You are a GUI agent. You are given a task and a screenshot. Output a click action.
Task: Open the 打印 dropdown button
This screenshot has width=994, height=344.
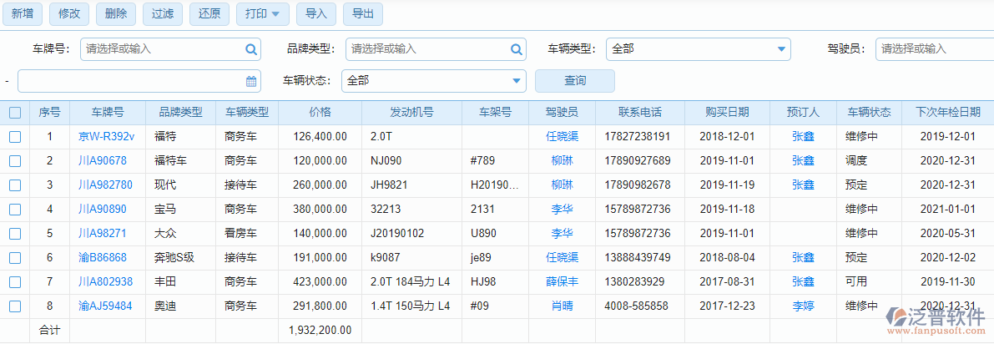(262, 13)
